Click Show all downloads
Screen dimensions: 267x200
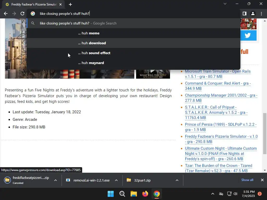click(x=247, y=180)
